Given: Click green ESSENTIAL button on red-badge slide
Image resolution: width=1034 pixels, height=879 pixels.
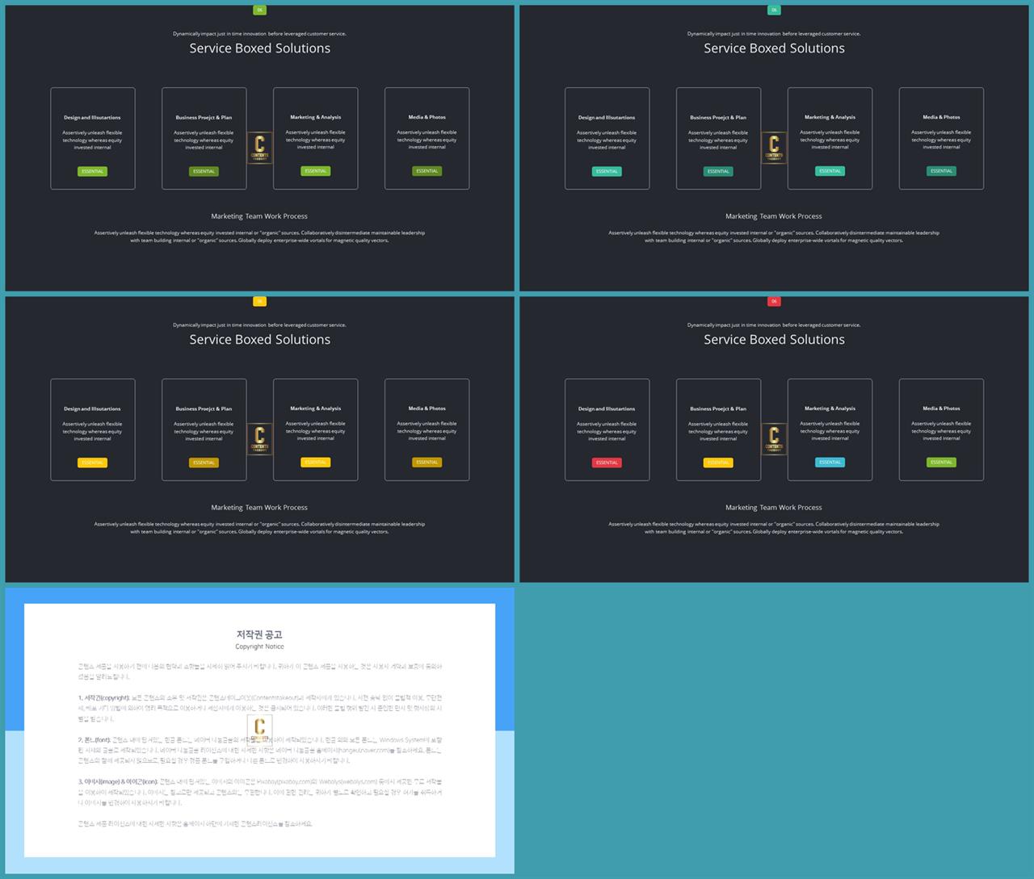Looking at the screenshot, I should [x=941, y=463].
